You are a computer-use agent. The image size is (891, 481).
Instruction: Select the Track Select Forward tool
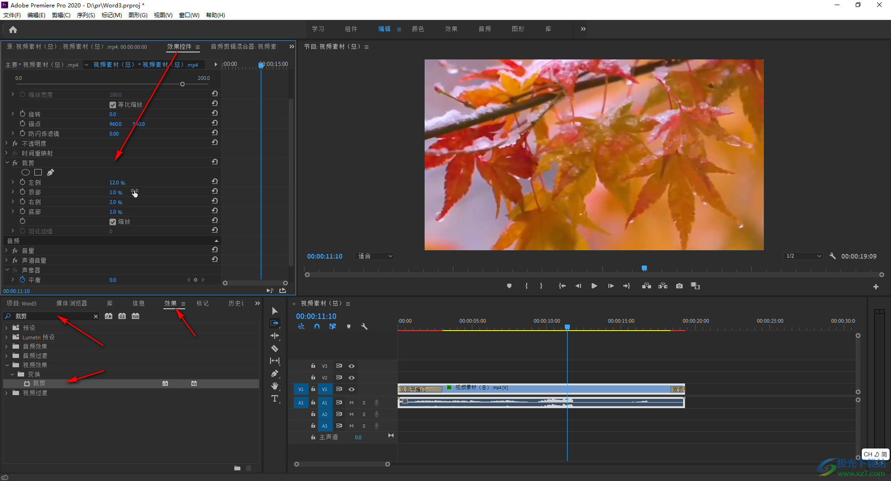click(x=275, y=323)
